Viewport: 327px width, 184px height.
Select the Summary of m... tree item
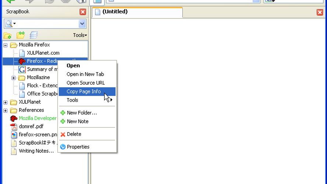[x=42, y=69]
